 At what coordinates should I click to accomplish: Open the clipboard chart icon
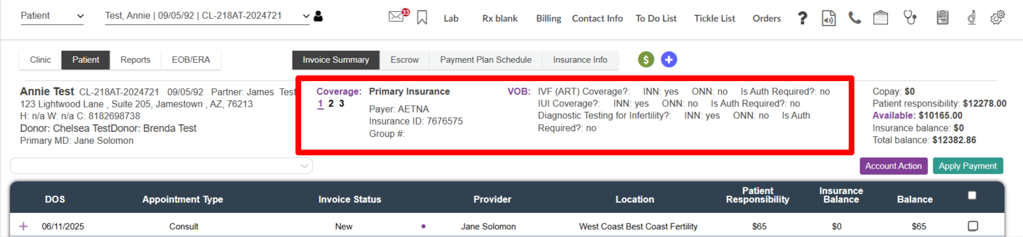click(942, 18)
